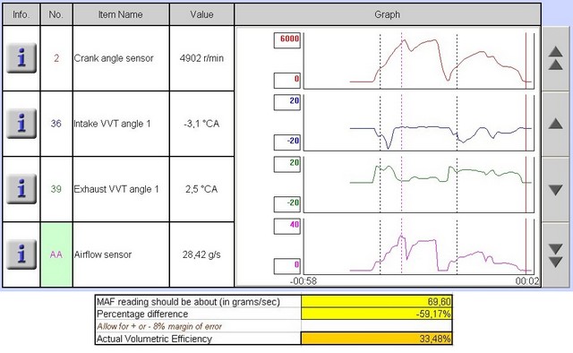
Task: Select the Info. column header
Action: pyautogui.click(x=21, y=14)
